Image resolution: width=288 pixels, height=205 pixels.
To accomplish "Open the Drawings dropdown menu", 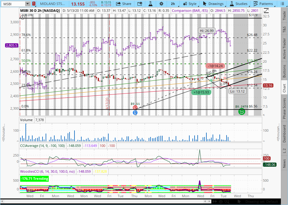I will tap(213, 4).
